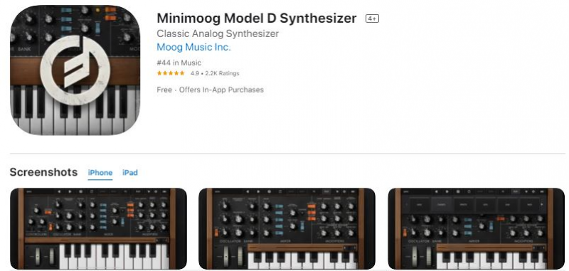Tap the highlighted toolbar button in third screenshot
Viewport: 569px width, 271px height.
coord(515,191)
